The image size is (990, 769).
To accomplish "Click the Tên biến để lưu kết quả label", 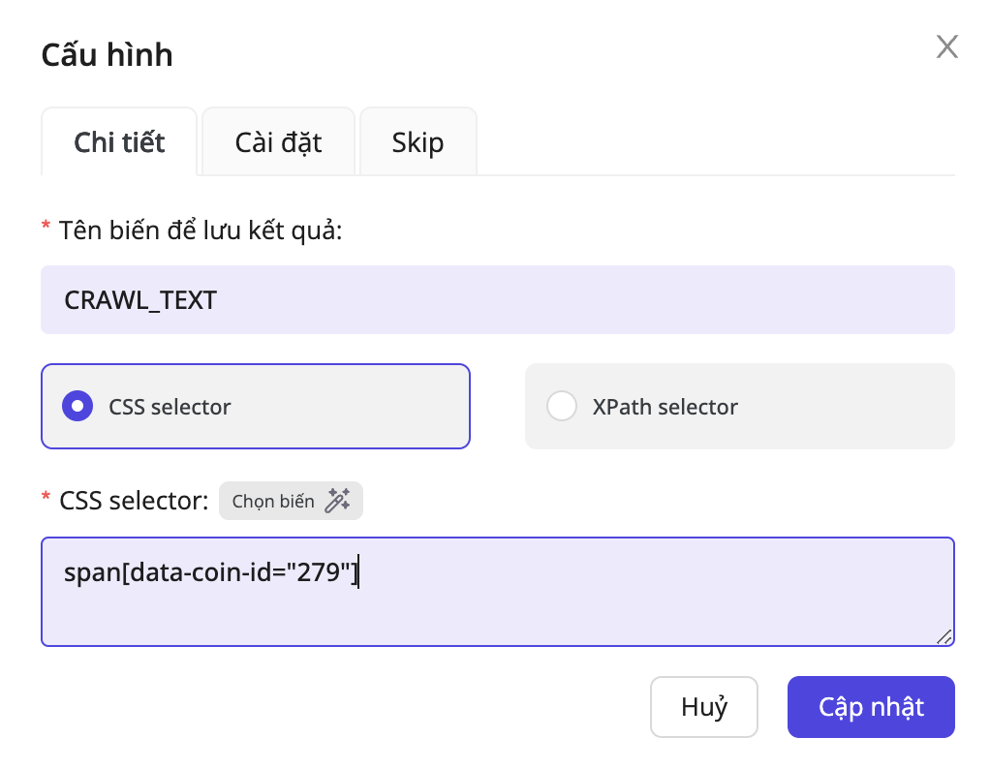I will coord(201,231).
